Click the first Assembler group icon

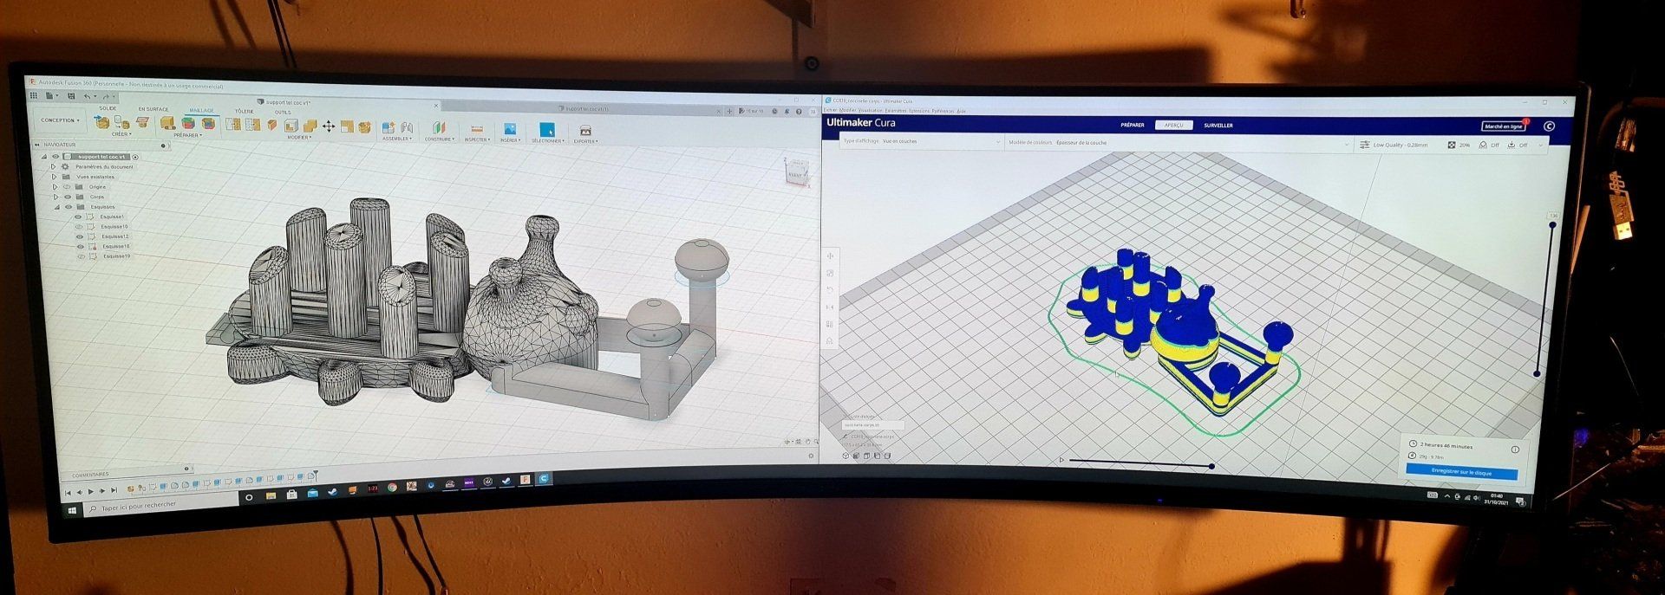pyautogui.click(x=388, y=128)
